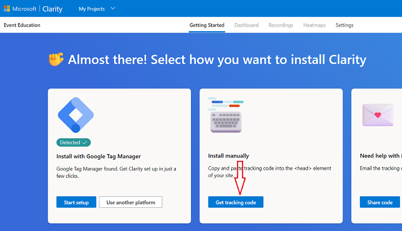Click the Almost there page heading
Image resolution: width=402 pixels, height=231 pixels.
217,60
